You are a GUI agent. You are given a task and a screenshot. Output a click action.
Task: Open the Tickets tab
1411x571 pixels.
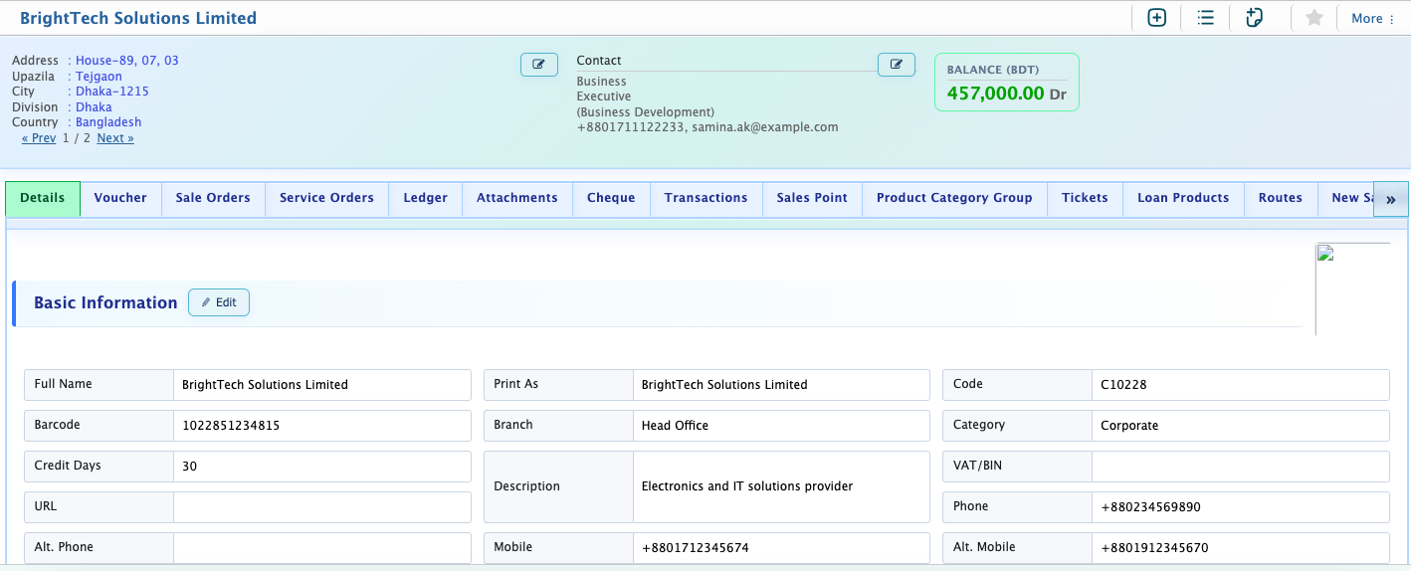pyautogui.click(x=1085, y=199)
